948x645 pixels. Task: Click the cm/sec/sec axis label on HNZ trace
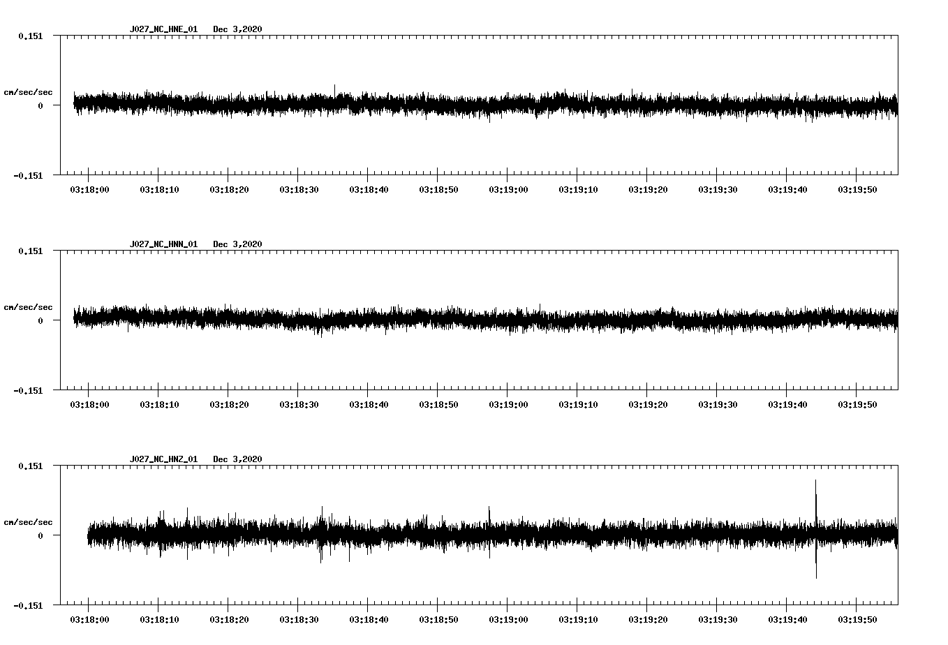coord(29,521)
